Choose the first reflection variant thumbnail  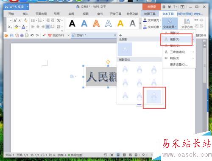click(125, 69)
